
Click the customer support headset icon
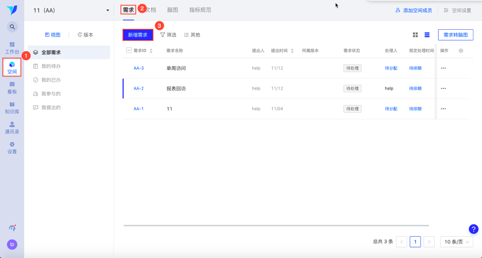click(x=12, y=228)
